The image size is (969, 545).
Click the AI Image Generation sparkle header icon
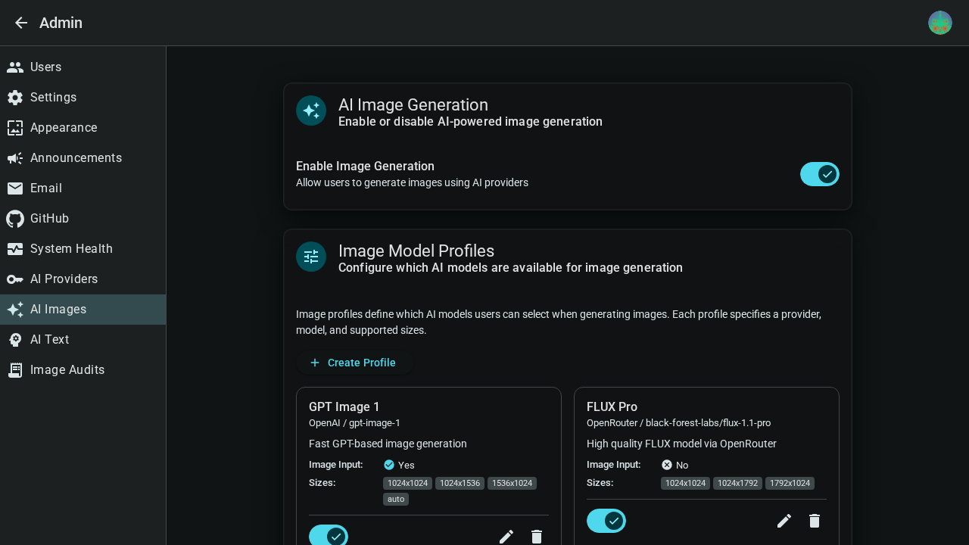pos(311,111)
